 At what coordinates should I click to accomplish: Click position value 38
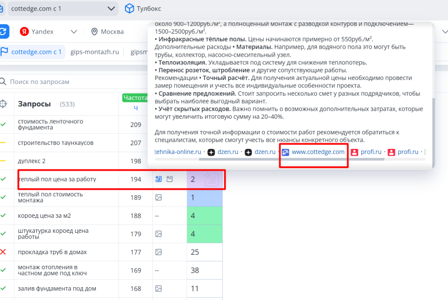195,270
